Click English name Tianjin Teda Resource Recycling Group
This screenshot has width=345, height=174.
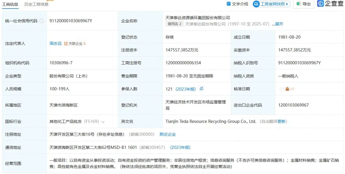[x=211, y=122]
